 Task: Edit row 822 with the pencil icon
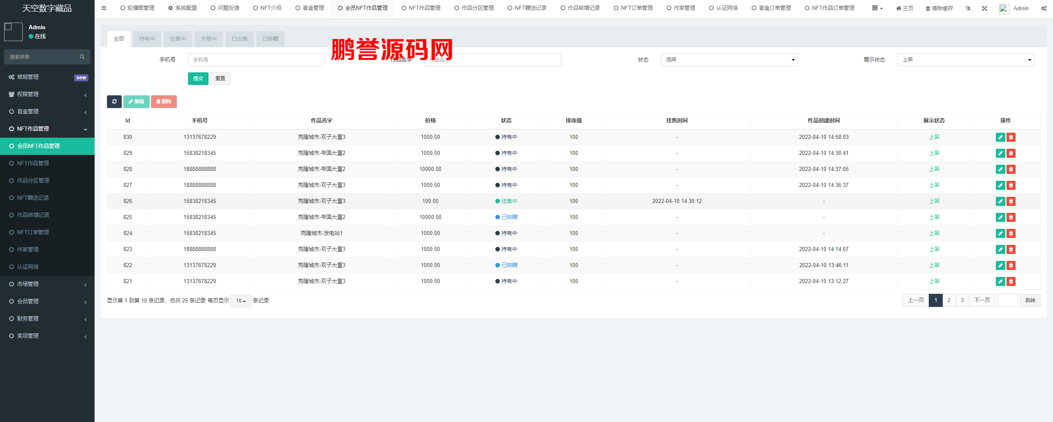click(1000, 265)
